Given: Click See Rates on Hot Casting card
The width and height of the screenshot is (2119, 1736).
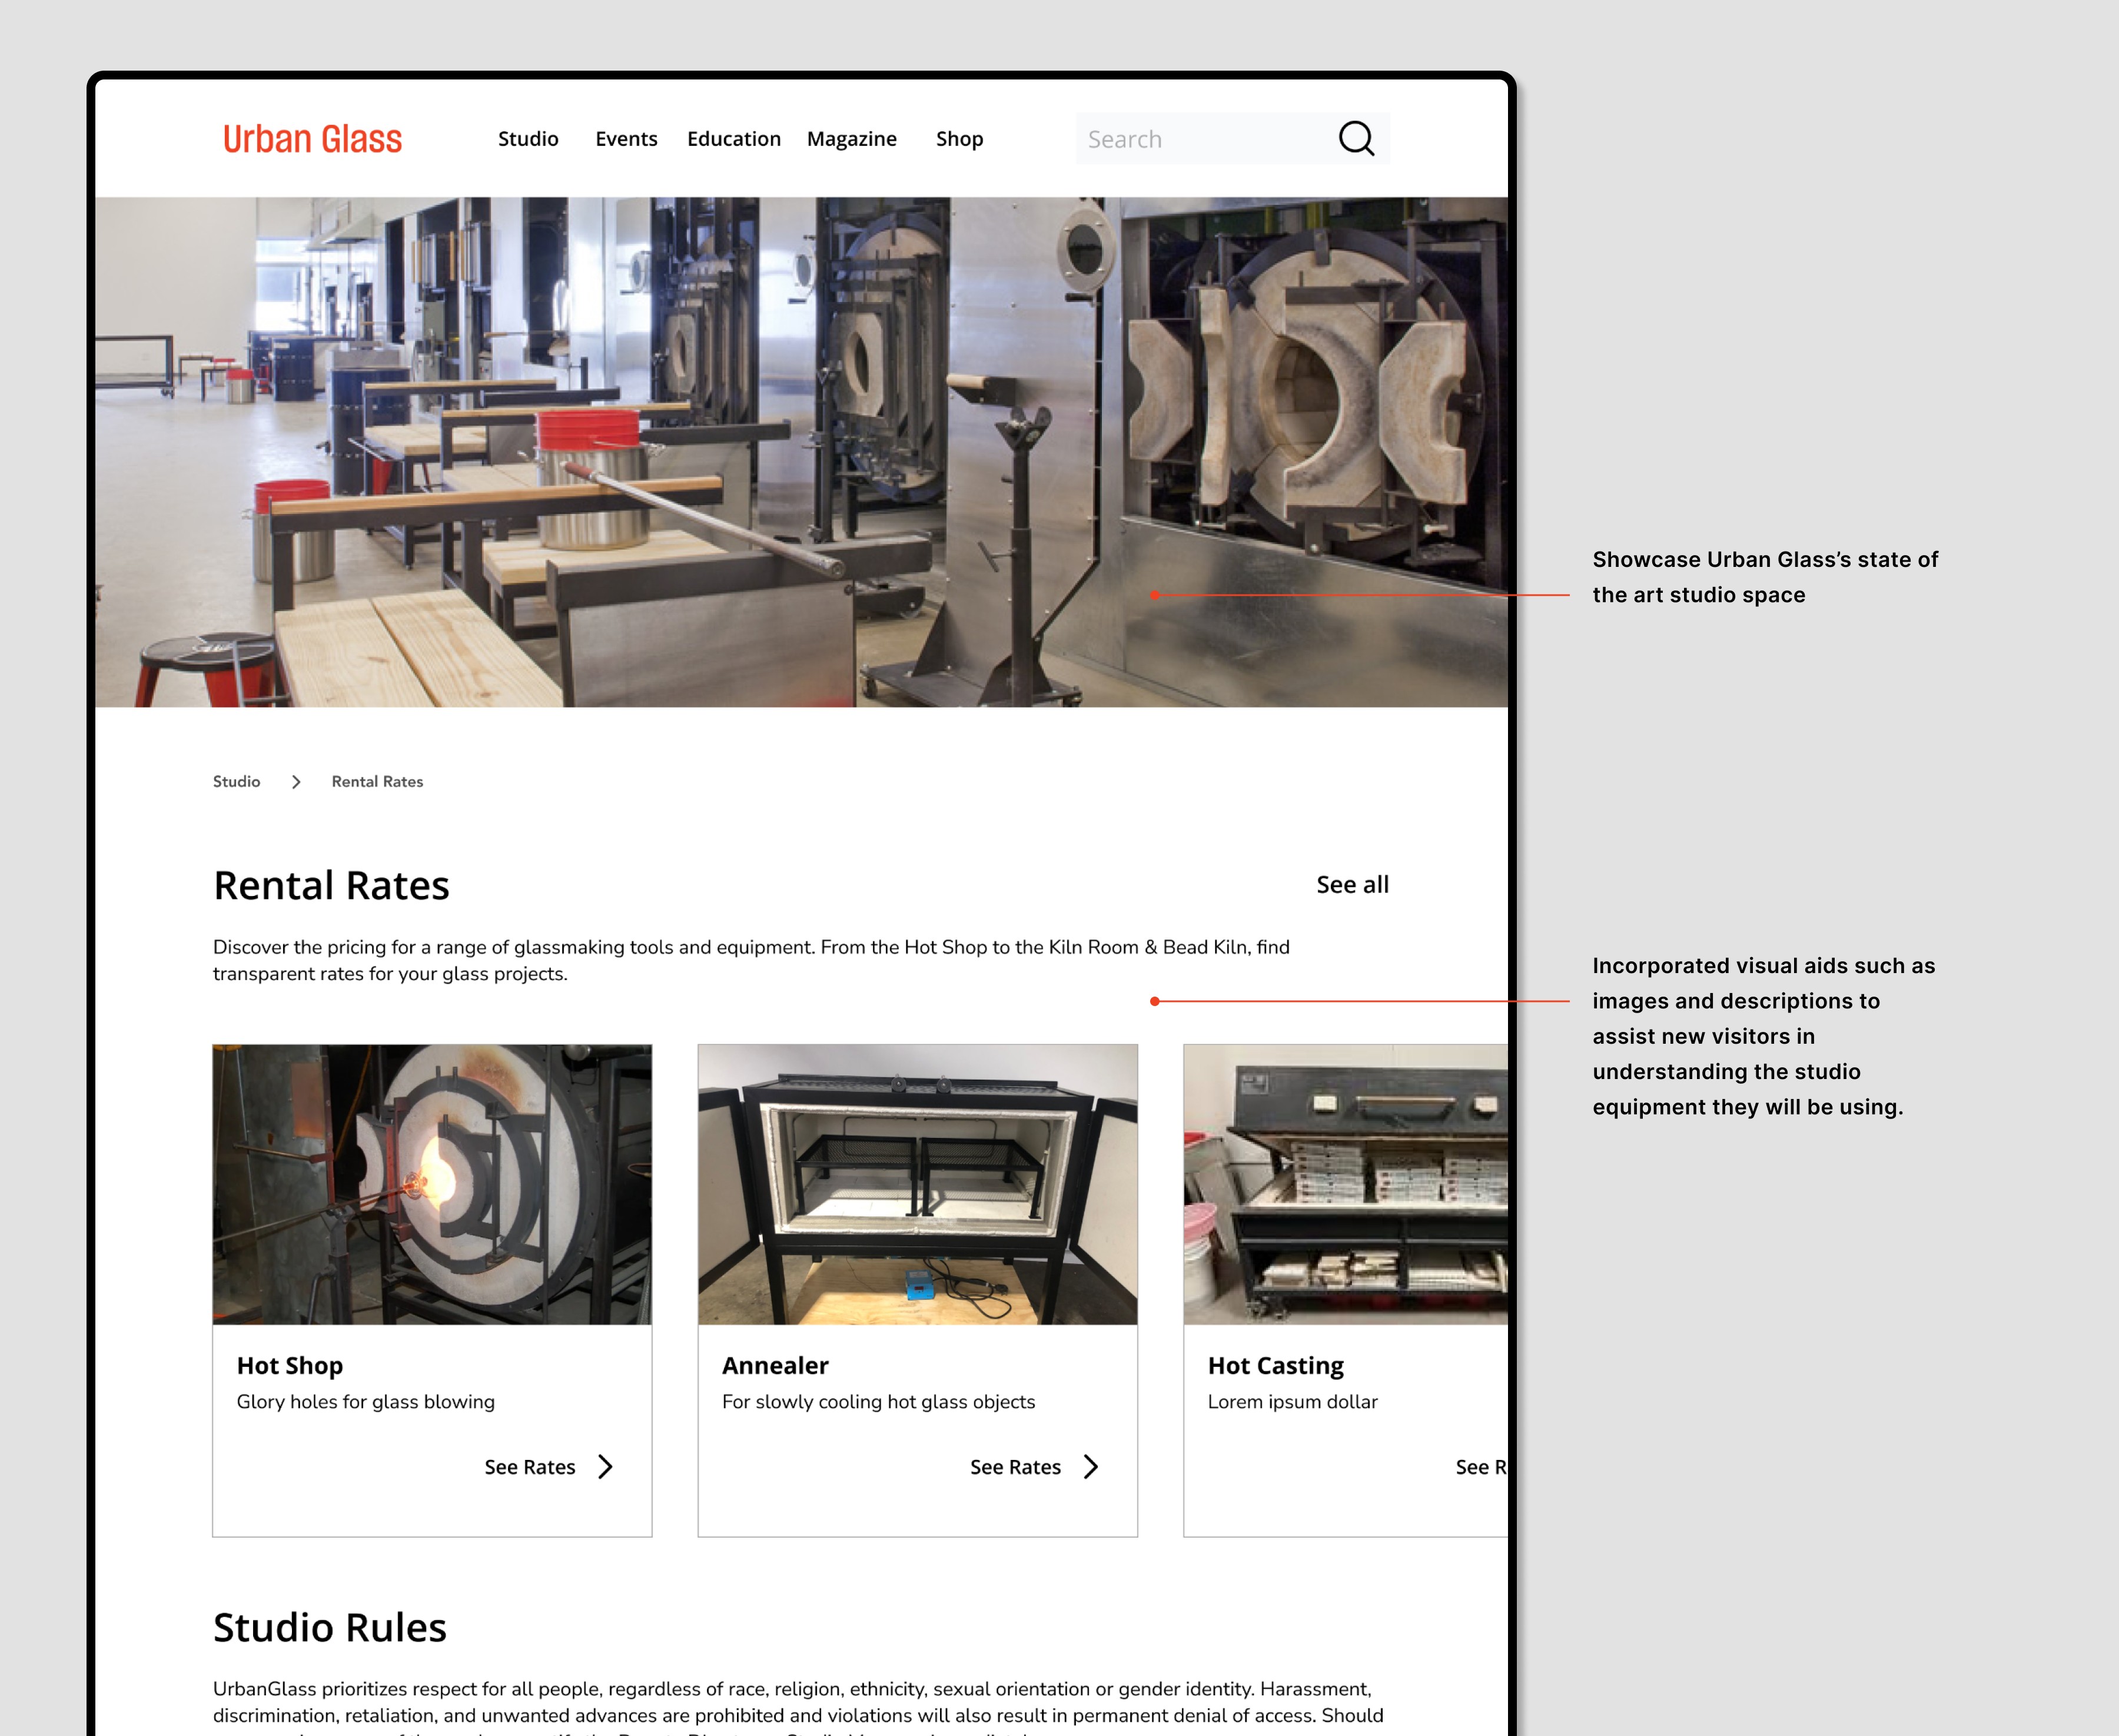Looking at the screenshot, I should point(1481,1467).
